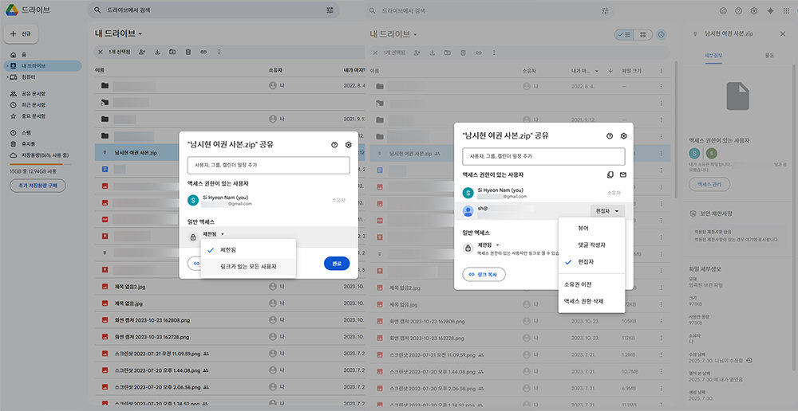Click the envelope icon in share dialog

pyautogui.click(x=623, y=174)
